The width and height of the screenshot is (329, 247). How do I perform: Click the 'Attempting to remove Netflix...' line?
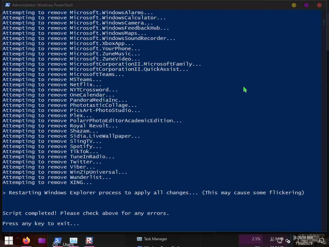pyautogui.click(x=52, y=85)
